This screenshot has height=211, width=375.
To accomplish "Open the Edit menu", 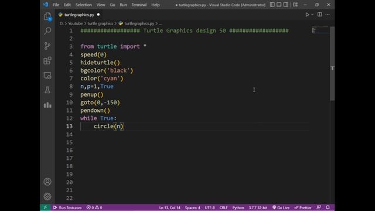I will coord(67,5).
